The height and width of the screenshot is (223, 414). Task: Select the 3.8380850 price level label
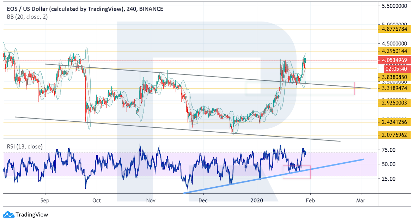pyautogui.click(x=394, y=77)
